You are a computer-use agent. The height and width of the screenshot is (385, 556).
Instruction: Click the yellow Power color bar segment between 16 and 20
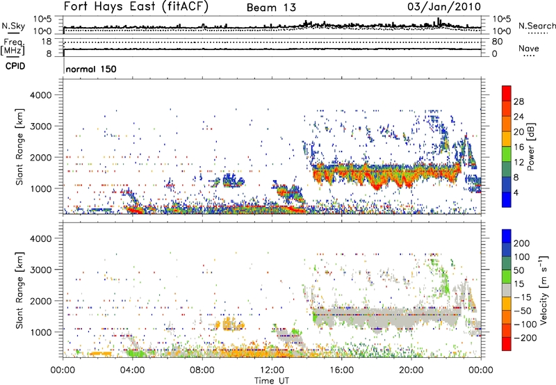pos(507,139)
